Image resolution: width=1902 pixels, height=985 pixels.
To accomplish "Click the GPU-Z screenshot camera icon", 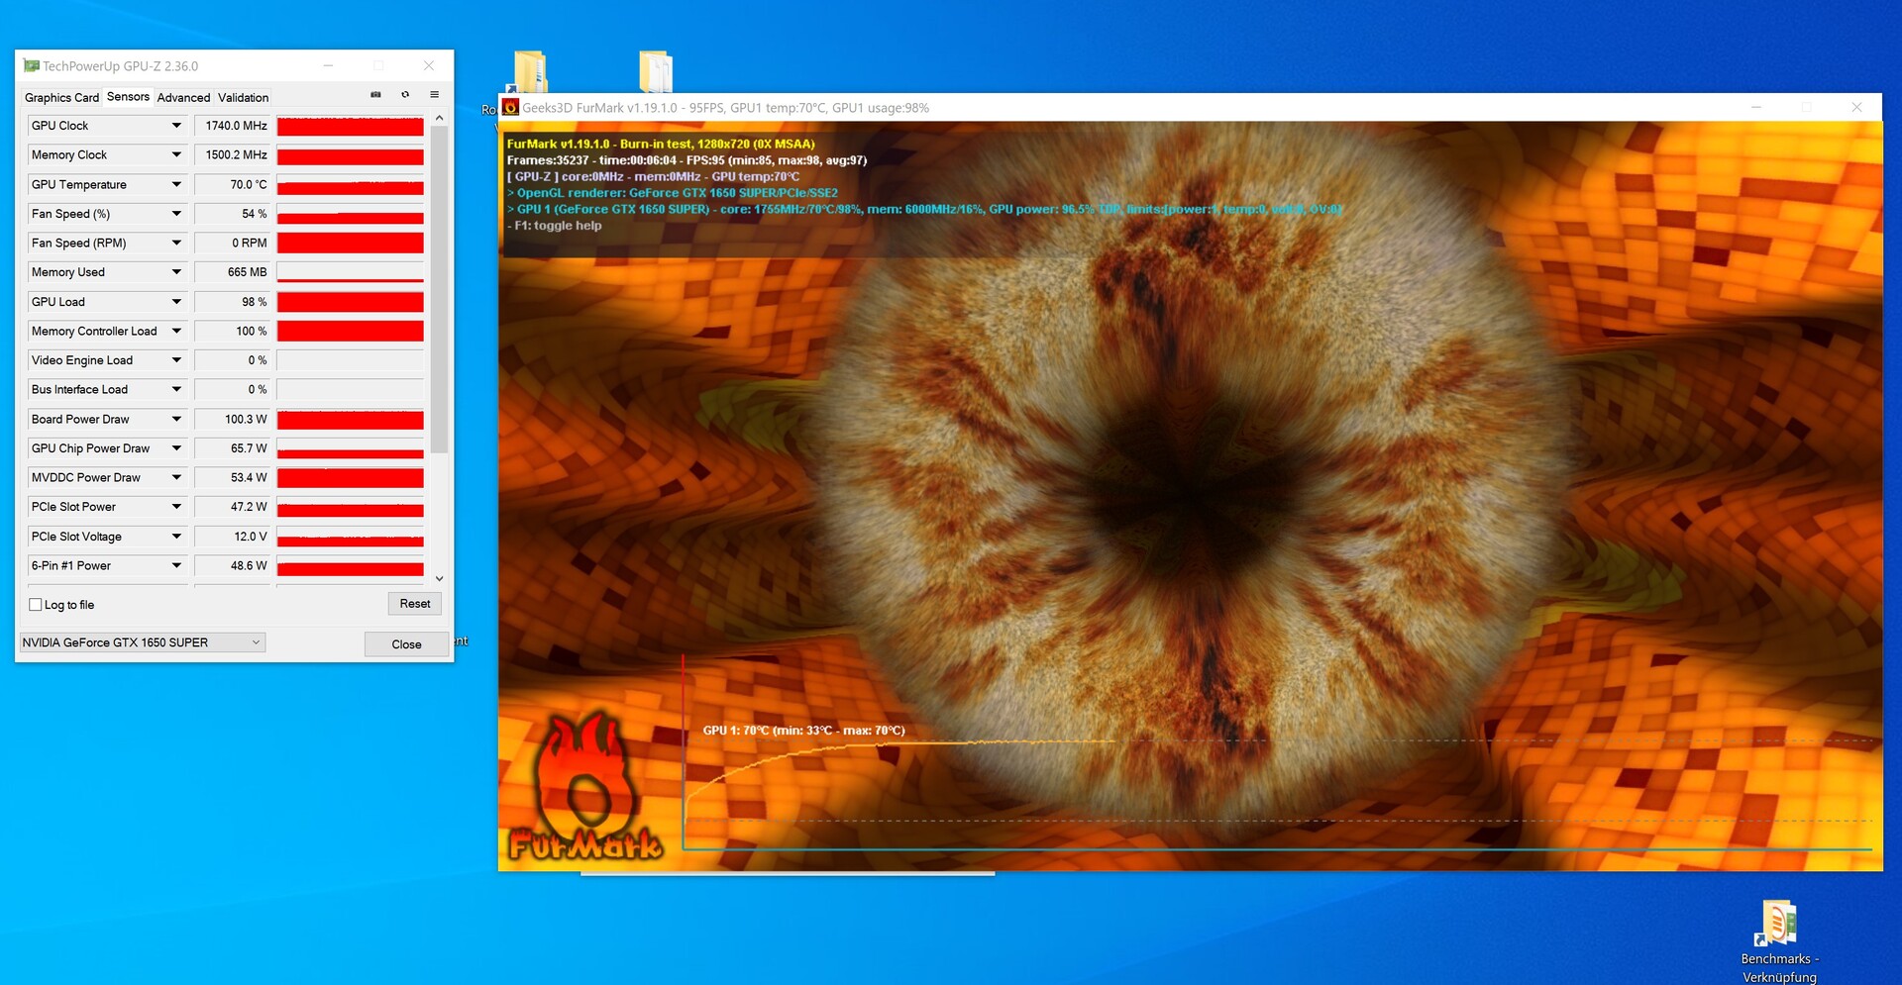I will coord(375,95).
